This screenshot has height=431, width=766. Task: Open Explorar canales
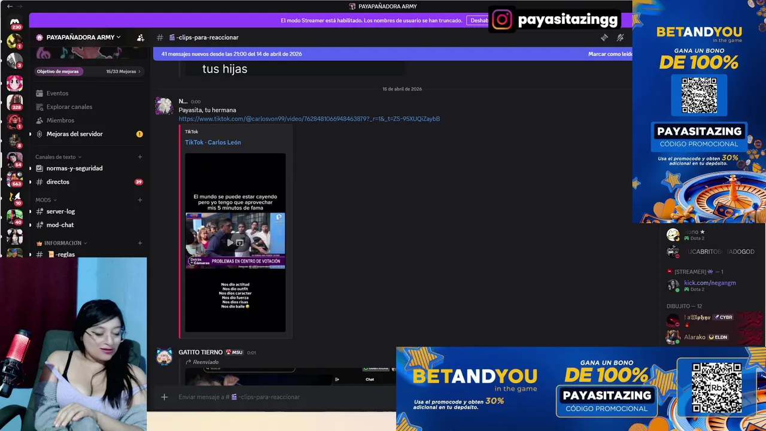click(69, 107)
